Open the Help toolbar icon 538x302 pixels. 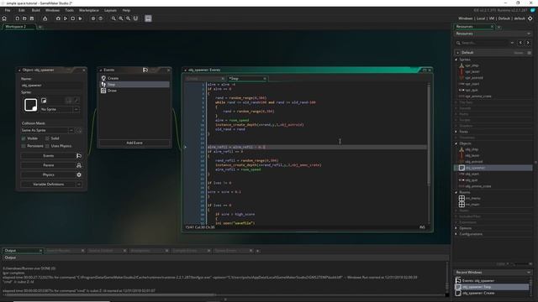pyautogui.click(x=101, y=18)
